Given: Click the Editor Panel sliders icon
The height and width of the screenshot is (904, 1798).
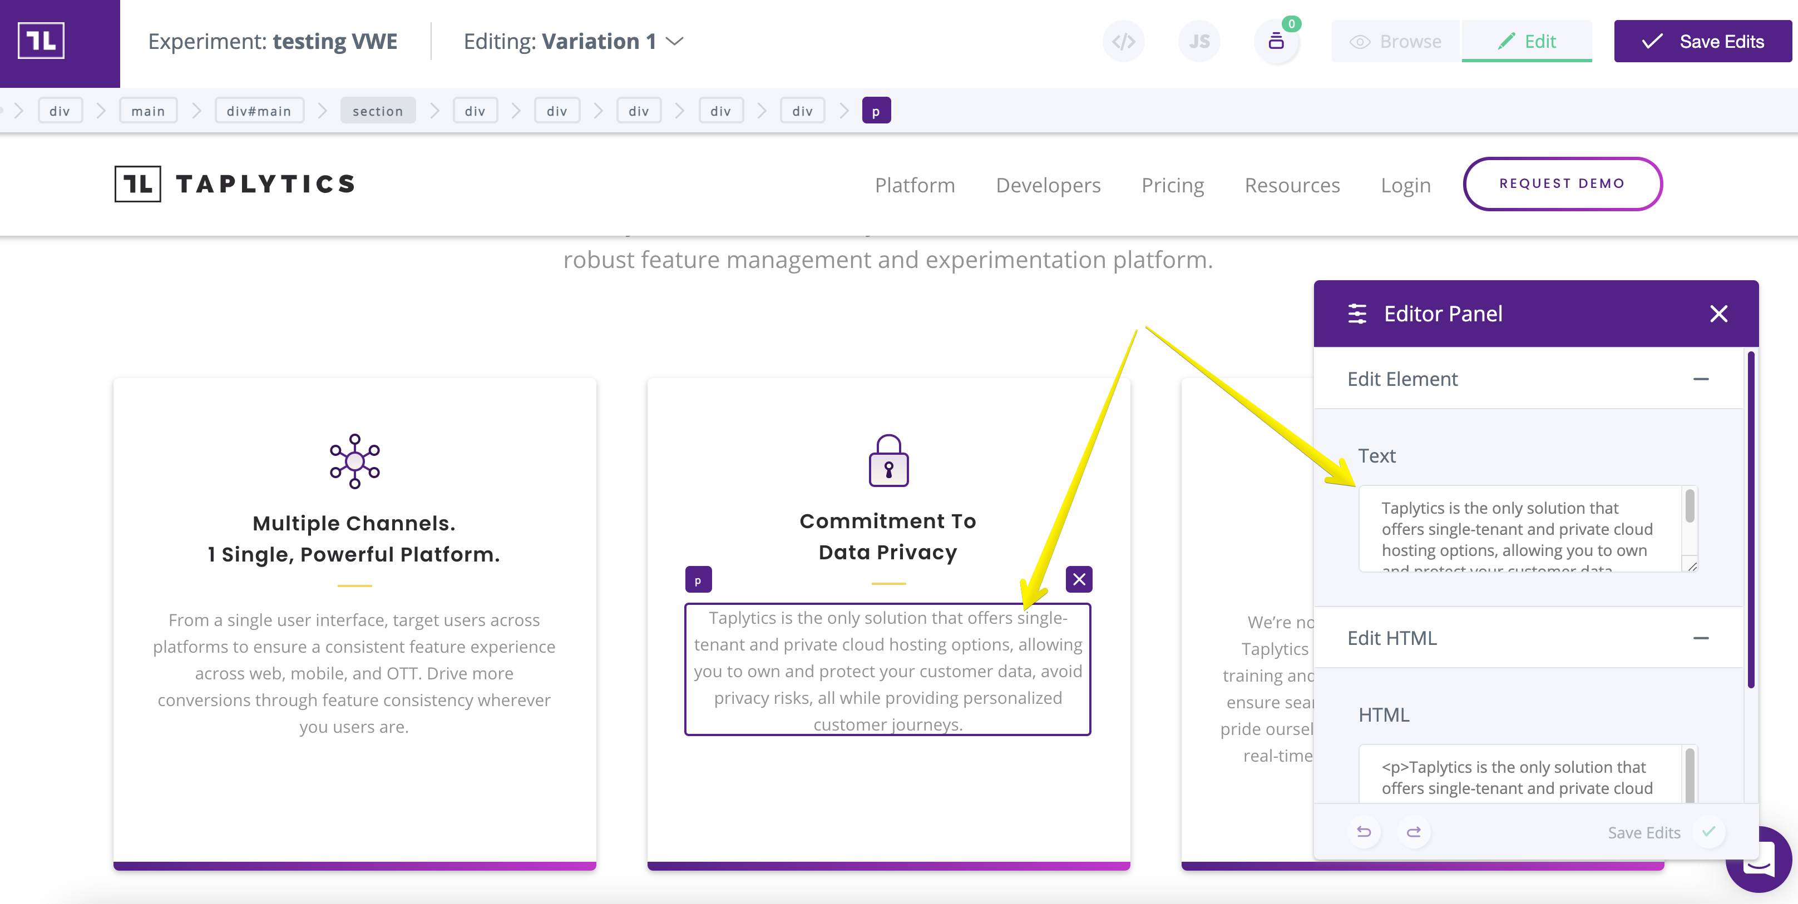Looking at the screenshot, I should tap(1357, 314).
